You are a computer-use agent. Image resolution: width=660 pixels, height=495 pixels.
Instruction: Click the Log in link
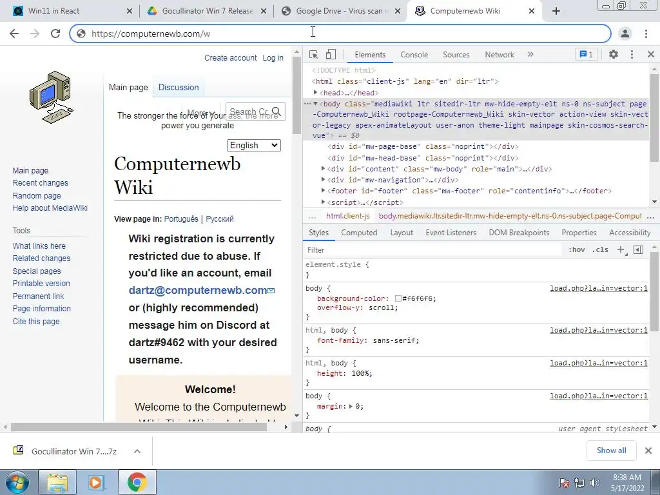coord(273,57)
